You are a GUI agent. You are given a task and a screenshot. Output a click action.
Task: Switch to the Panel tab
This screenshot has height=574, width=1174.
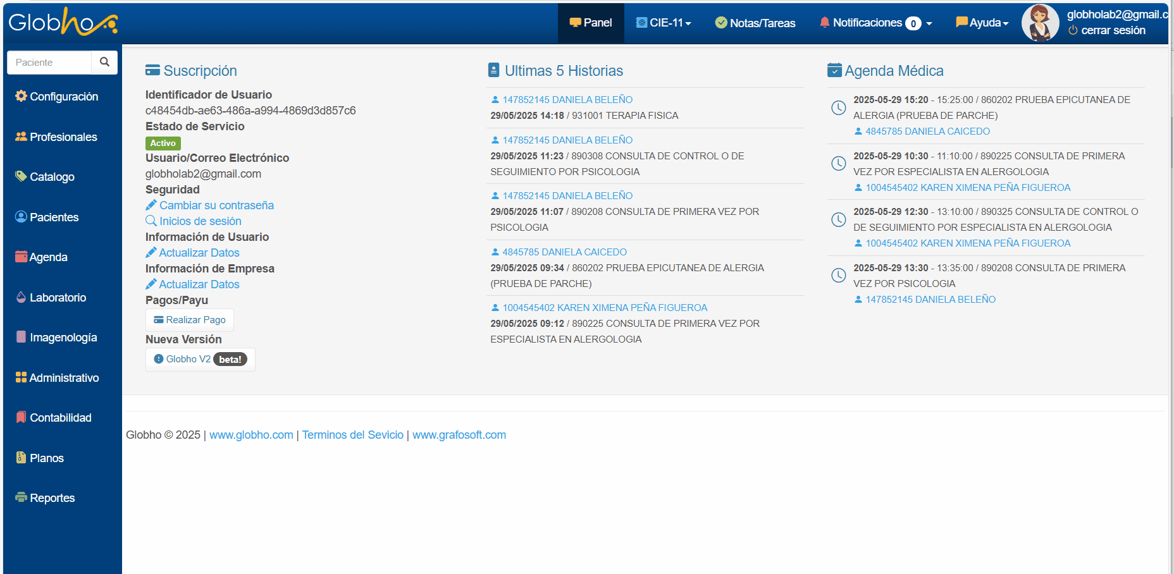pos(591,23)
